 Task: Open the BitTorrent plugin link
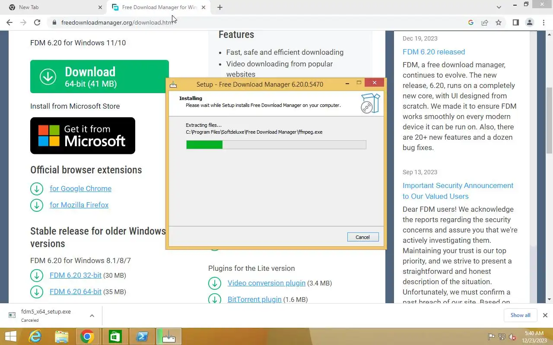coord(254,299)
